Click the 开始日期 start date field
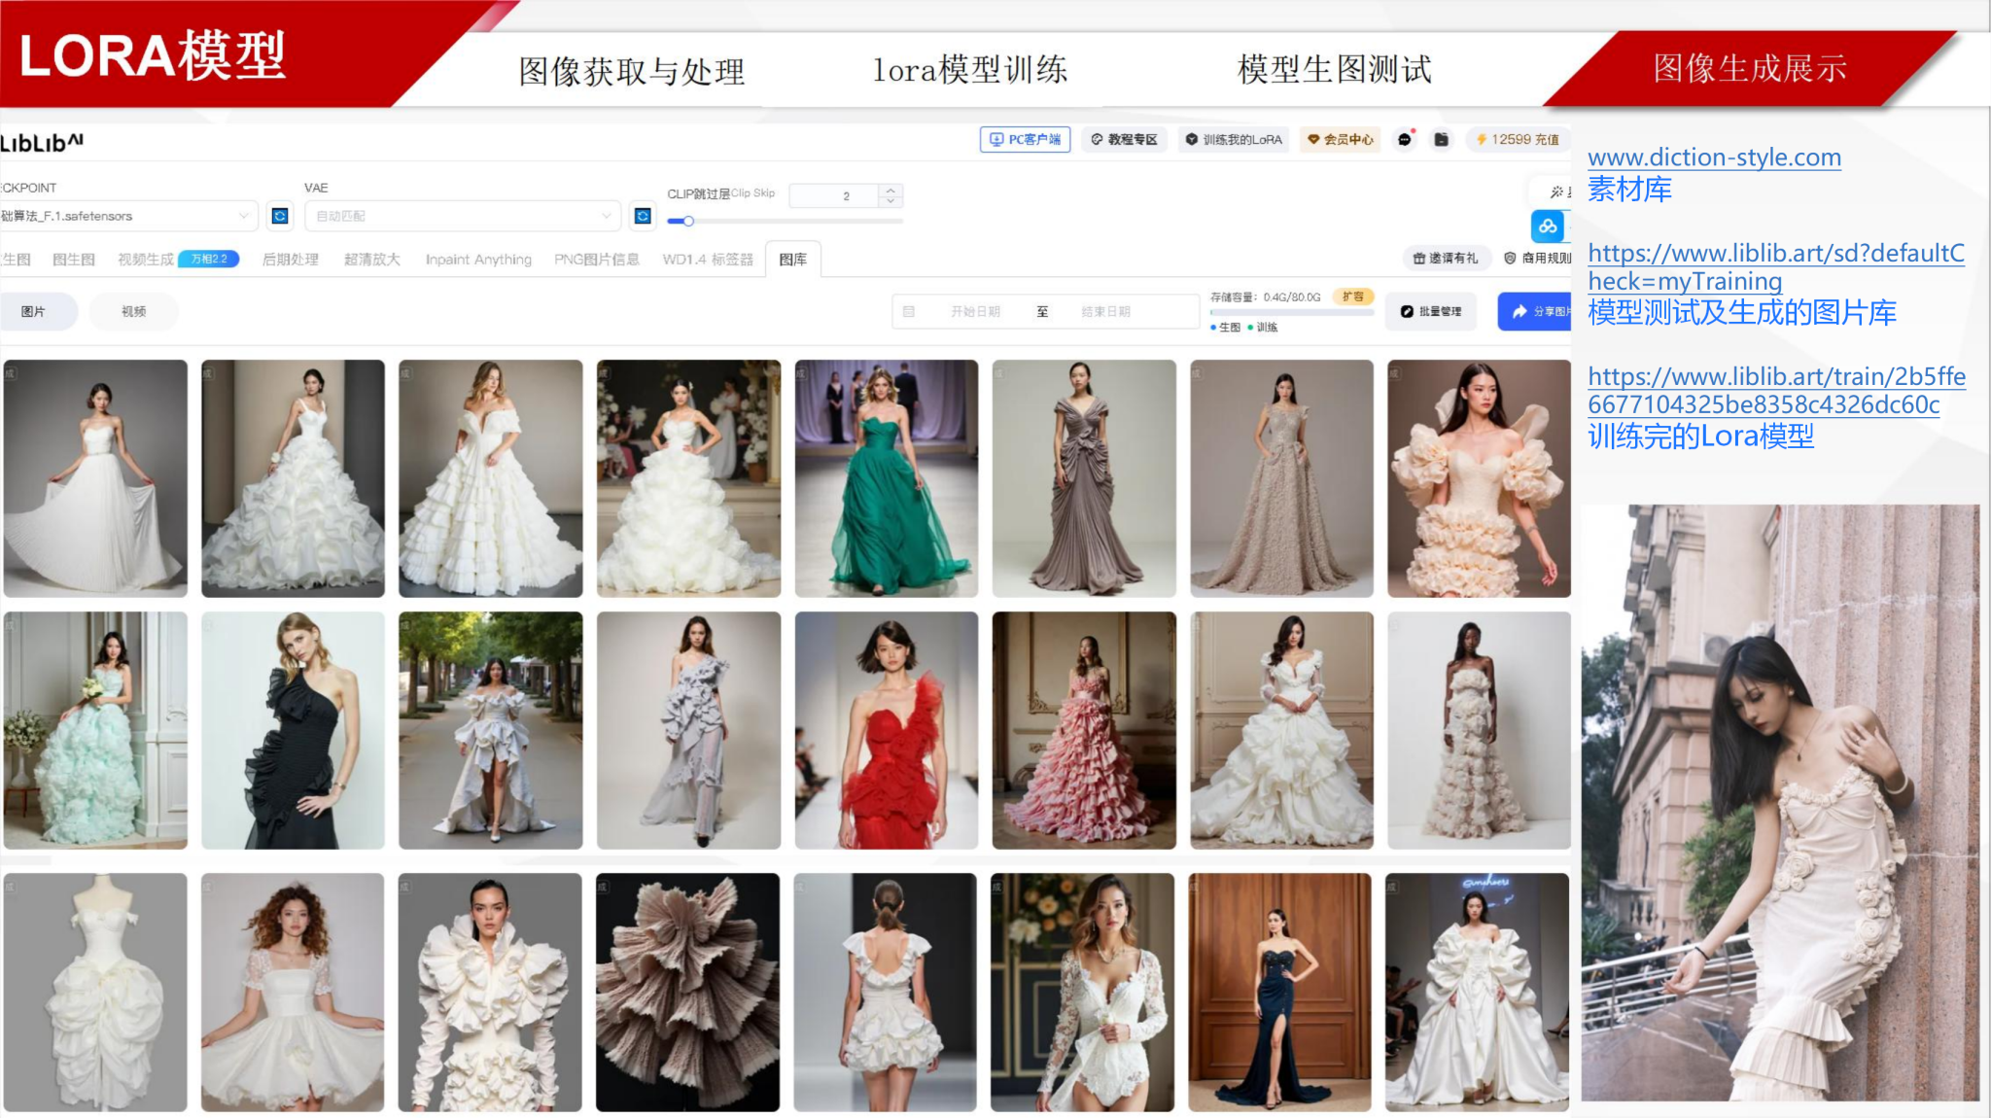 tap(975, 311)
